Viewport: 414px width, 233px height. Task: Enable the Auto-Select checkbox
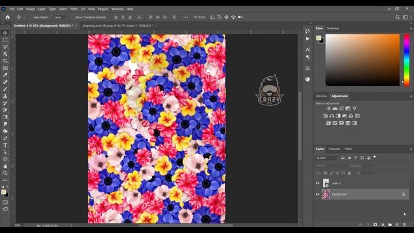pyautogui.click(x=31, y=17)
